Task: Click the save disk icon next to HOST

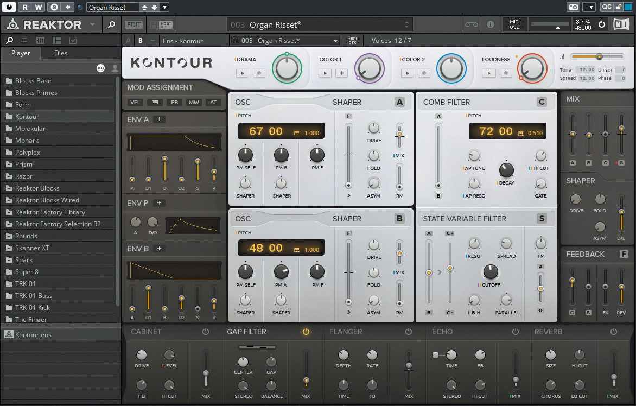Action: tap(154, 25)
